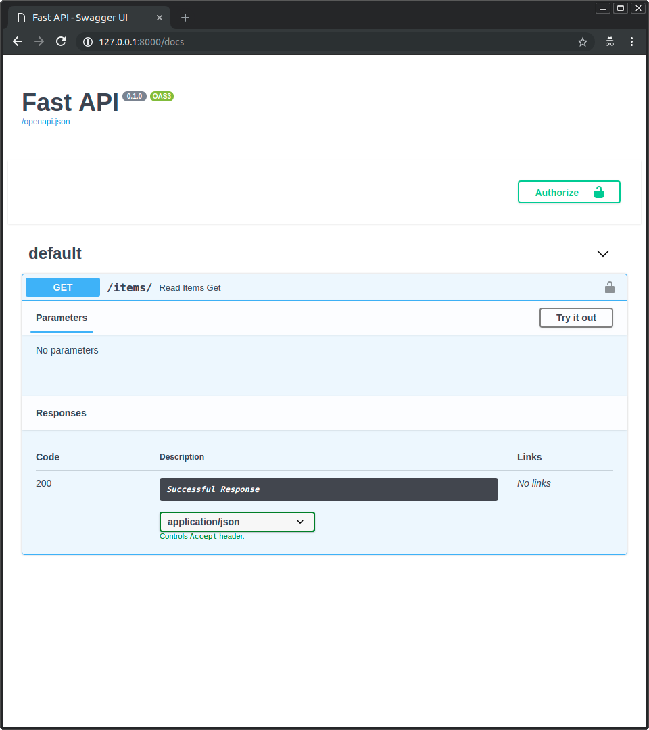Image resolution: width=649 pixels, height=730 pixels.
Task: Close the Fast API Swagger UI tab
Action: pyautogui.click(x=160, y=18)
